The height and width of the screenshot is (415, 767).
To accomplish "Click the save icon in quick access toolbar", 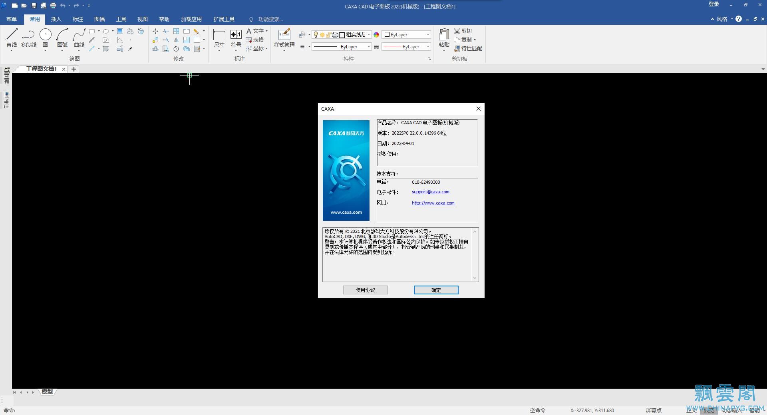I will 34,6.
